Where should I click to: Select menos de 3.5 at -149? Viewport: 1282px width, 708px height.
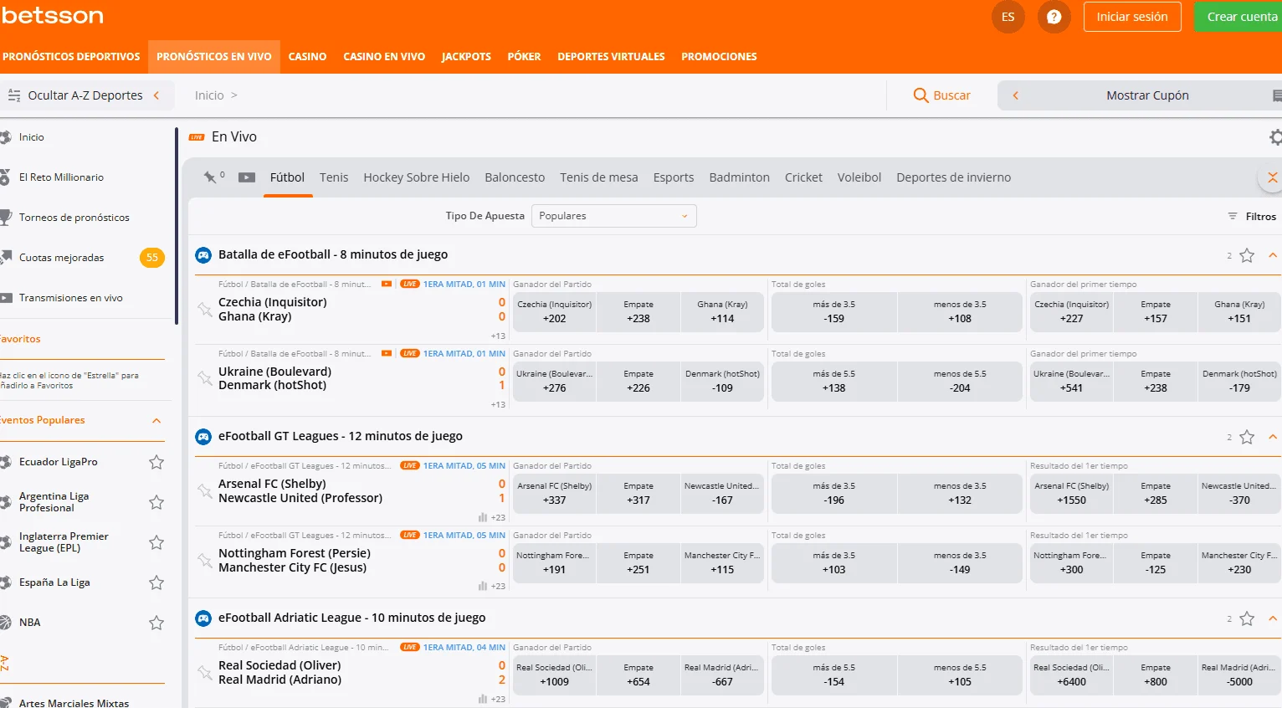coord(960,562)
